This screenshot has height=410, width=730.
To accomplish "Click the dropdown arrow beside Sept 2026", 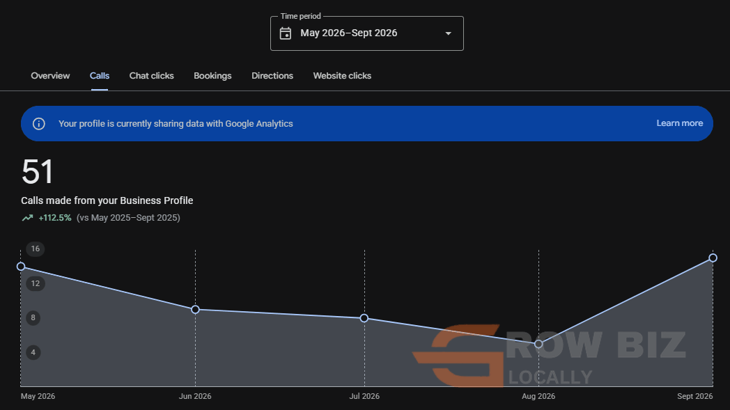I will click(x=449, y=33).
